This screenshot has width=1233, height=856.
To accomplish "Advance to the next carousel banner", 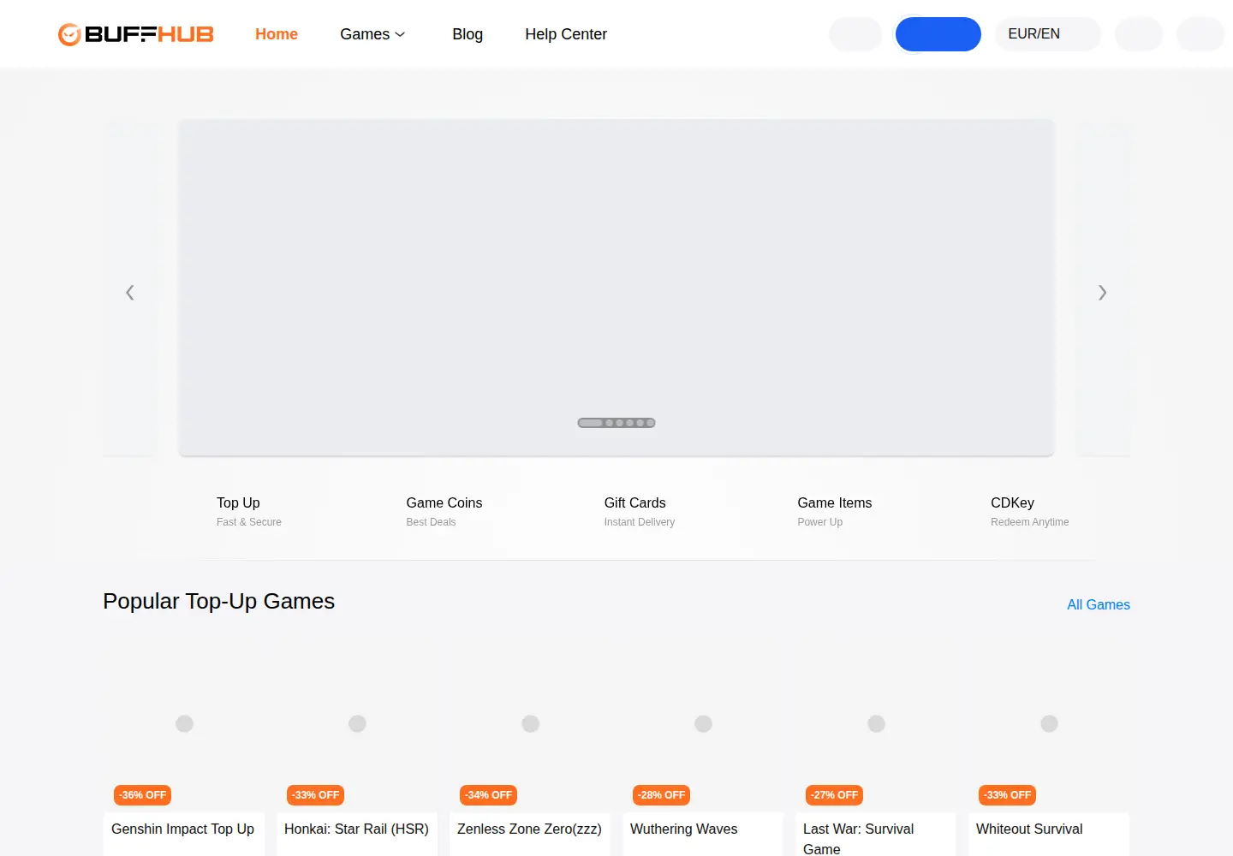I will (x=1103, y=293).
